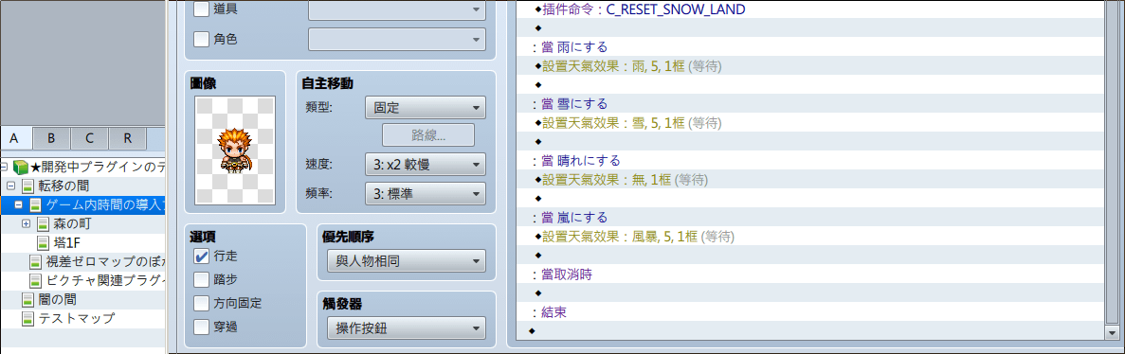Open the 道具 item dropdown

(397, 9)
